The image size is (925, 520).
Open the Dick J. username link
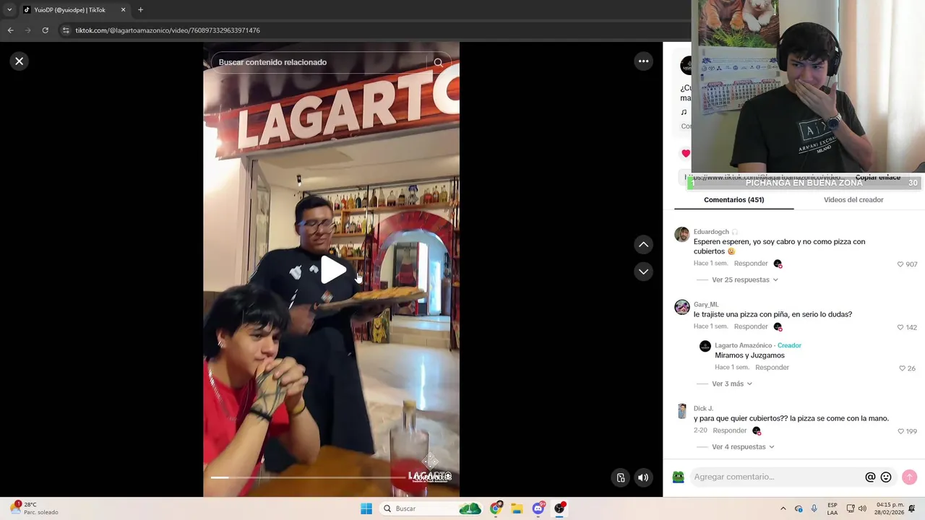703,409
